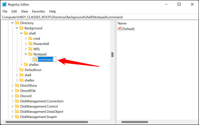Select the Powershell tree key
Screen dimensions: 199x125
pos(41,44)
